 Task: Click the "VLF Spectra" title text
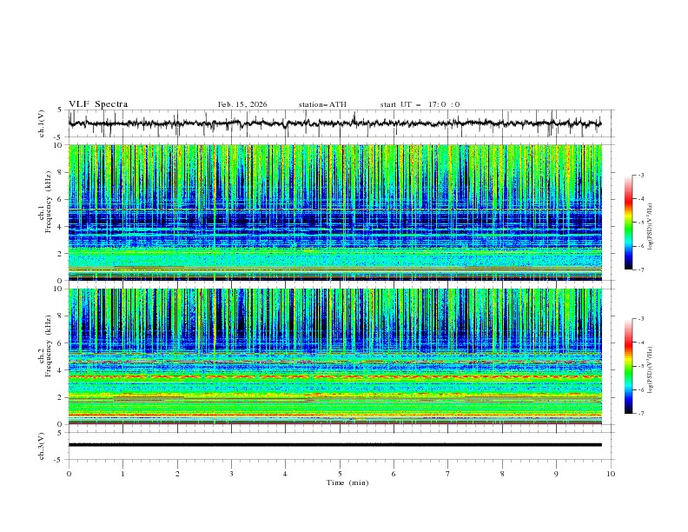(98, 104)
